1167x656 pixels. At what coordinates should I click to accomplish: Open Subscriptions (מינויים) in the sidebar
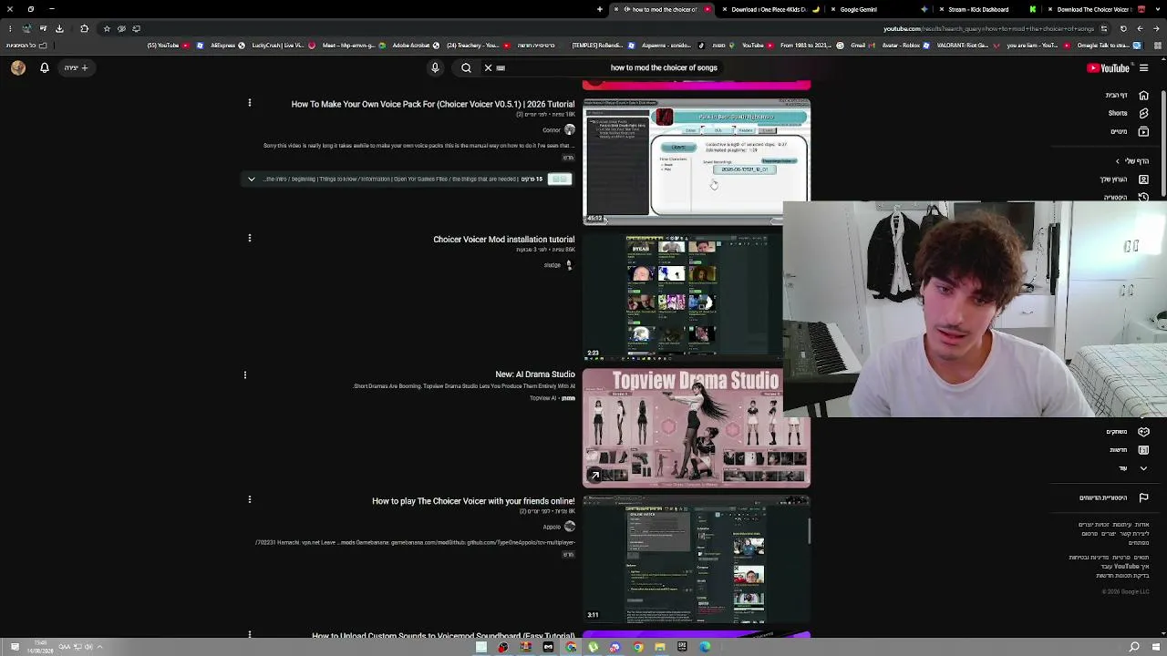pos(1128,131)
